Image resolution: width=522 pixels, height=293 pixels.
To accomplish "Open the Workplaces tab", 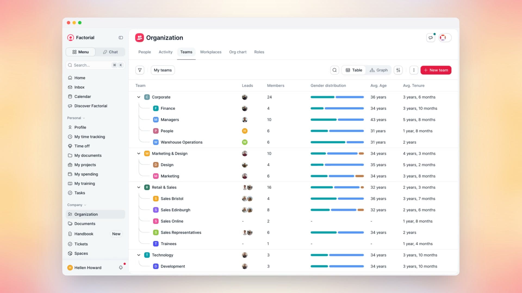I will [x=211, y=52].
